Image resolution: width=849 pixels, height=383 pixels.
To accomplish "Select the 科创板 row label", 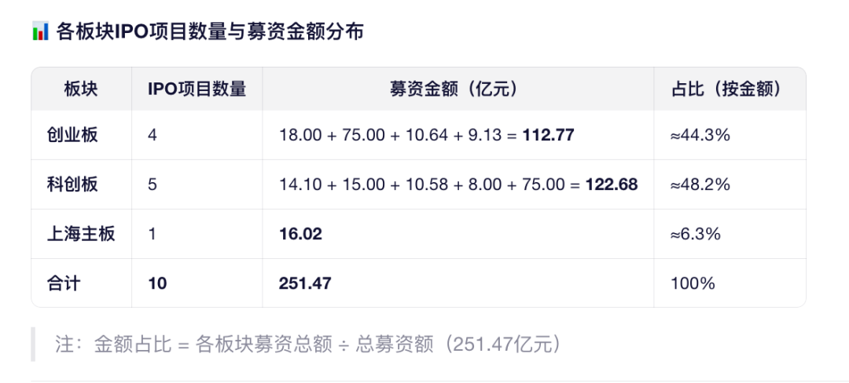I will point(73,184).
